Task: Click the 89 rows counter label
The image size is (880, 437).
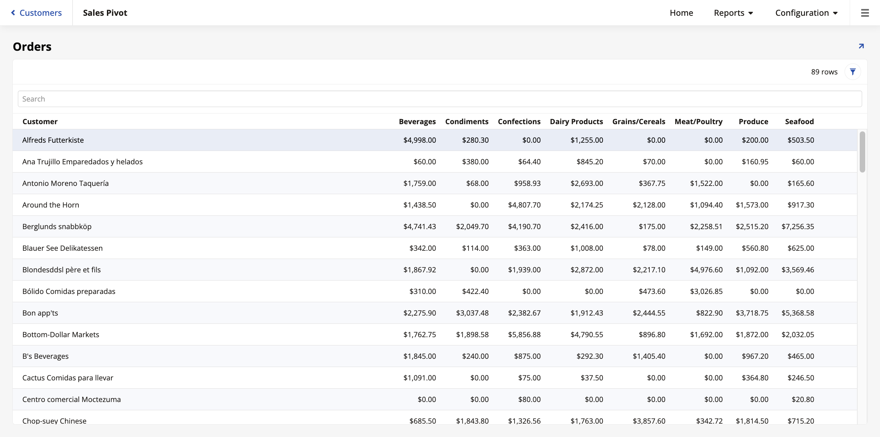Action: click(x=824, y=72)
